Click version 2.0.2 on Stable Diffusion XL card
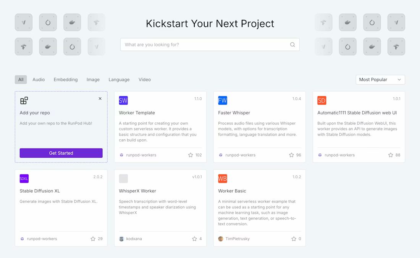This screenshot has width=420, height=258. pyautogui.click(x=98, y=177)
